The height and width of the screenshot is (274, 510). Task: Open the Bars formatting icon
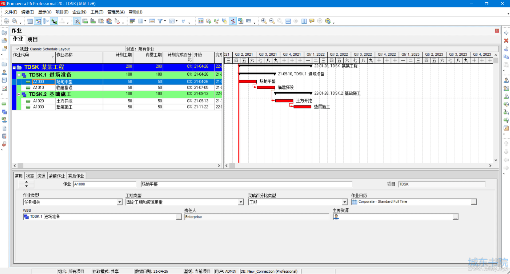pyautogui.click(x=132, y=21)
